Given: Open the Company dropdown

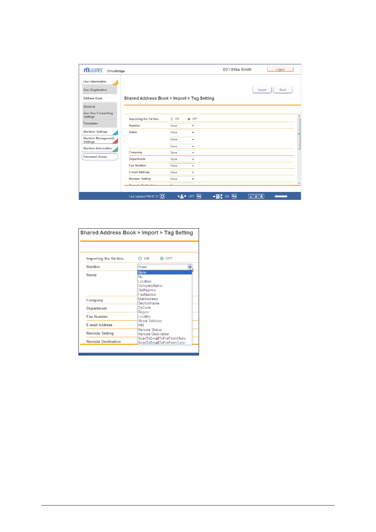Looking at the screenshot, I should click(182, 152).
